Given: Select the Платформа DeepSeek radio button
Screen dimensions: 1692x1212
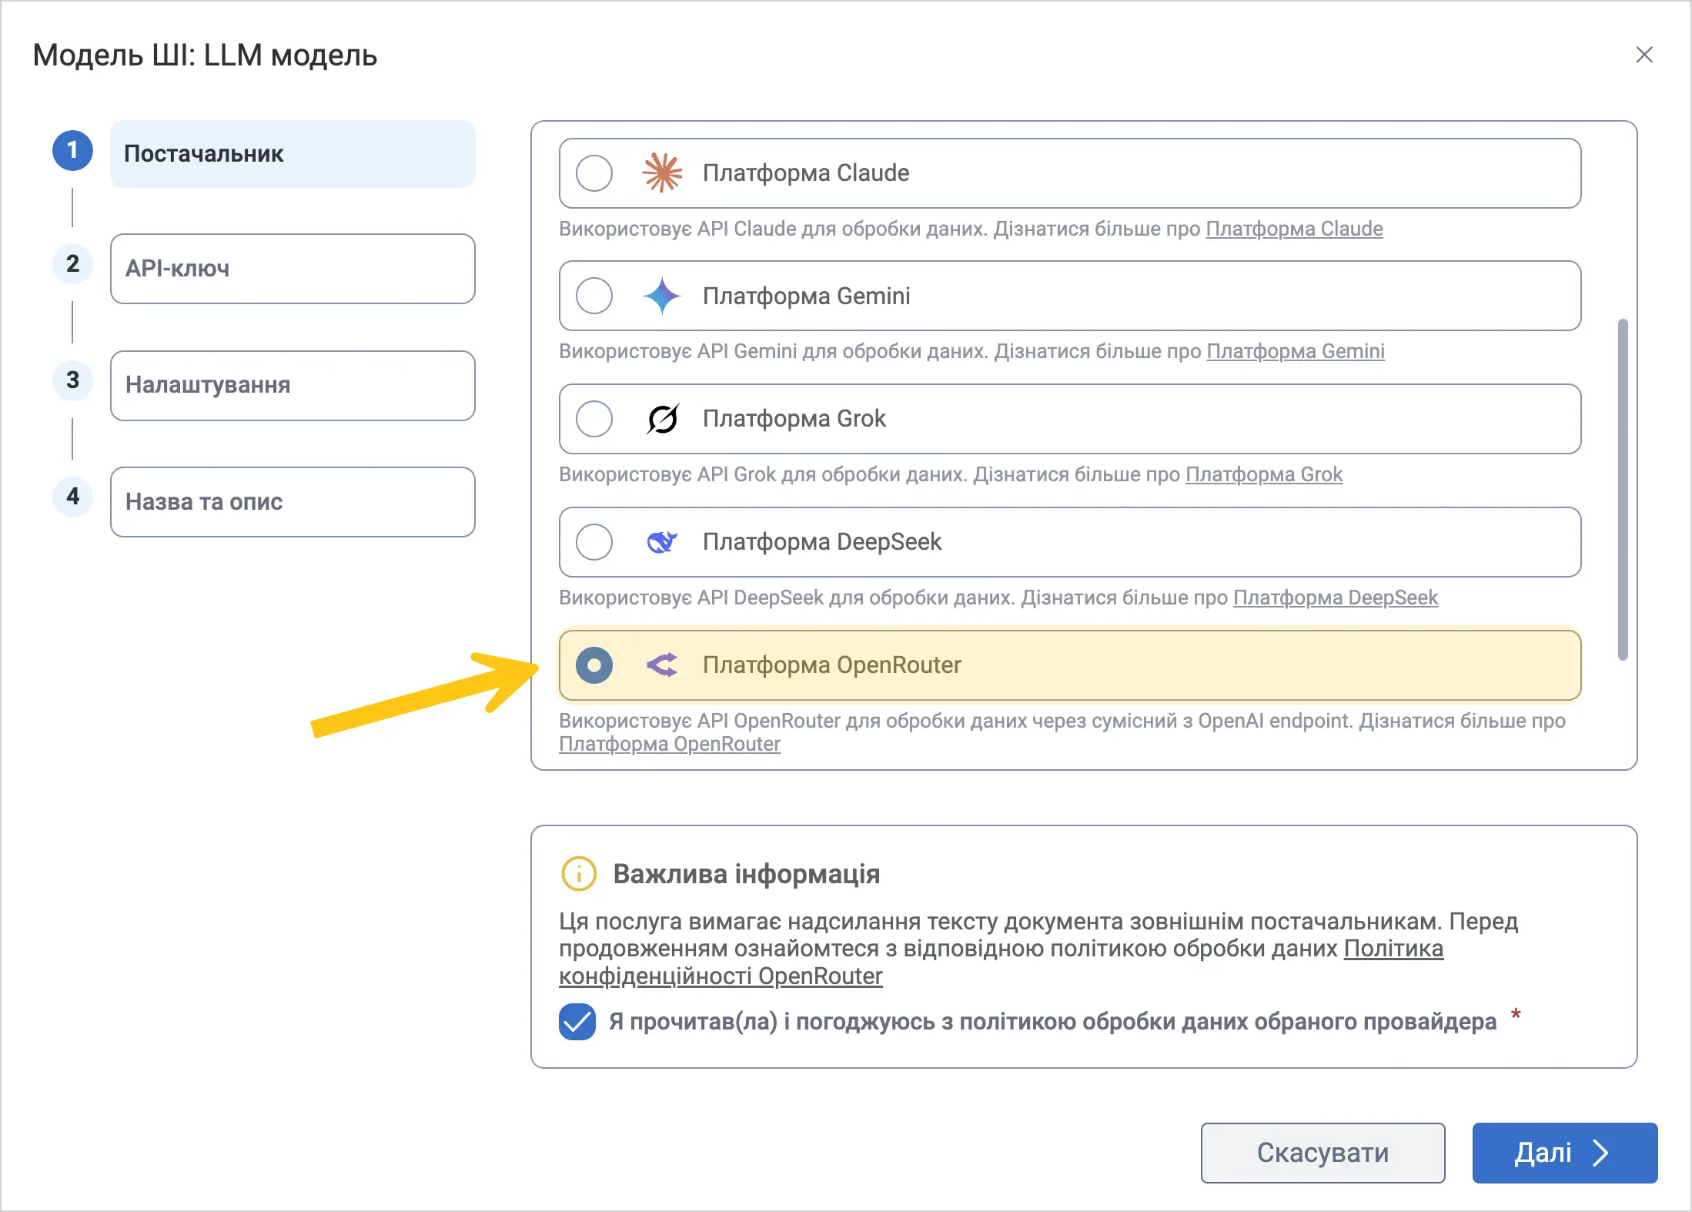Looking at the screenshot, I should pos(594,542).
